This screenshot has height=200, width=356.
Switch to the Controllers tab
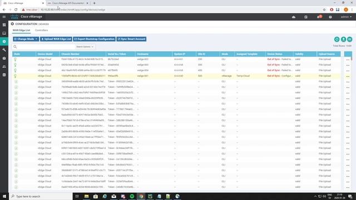(41, 30)
